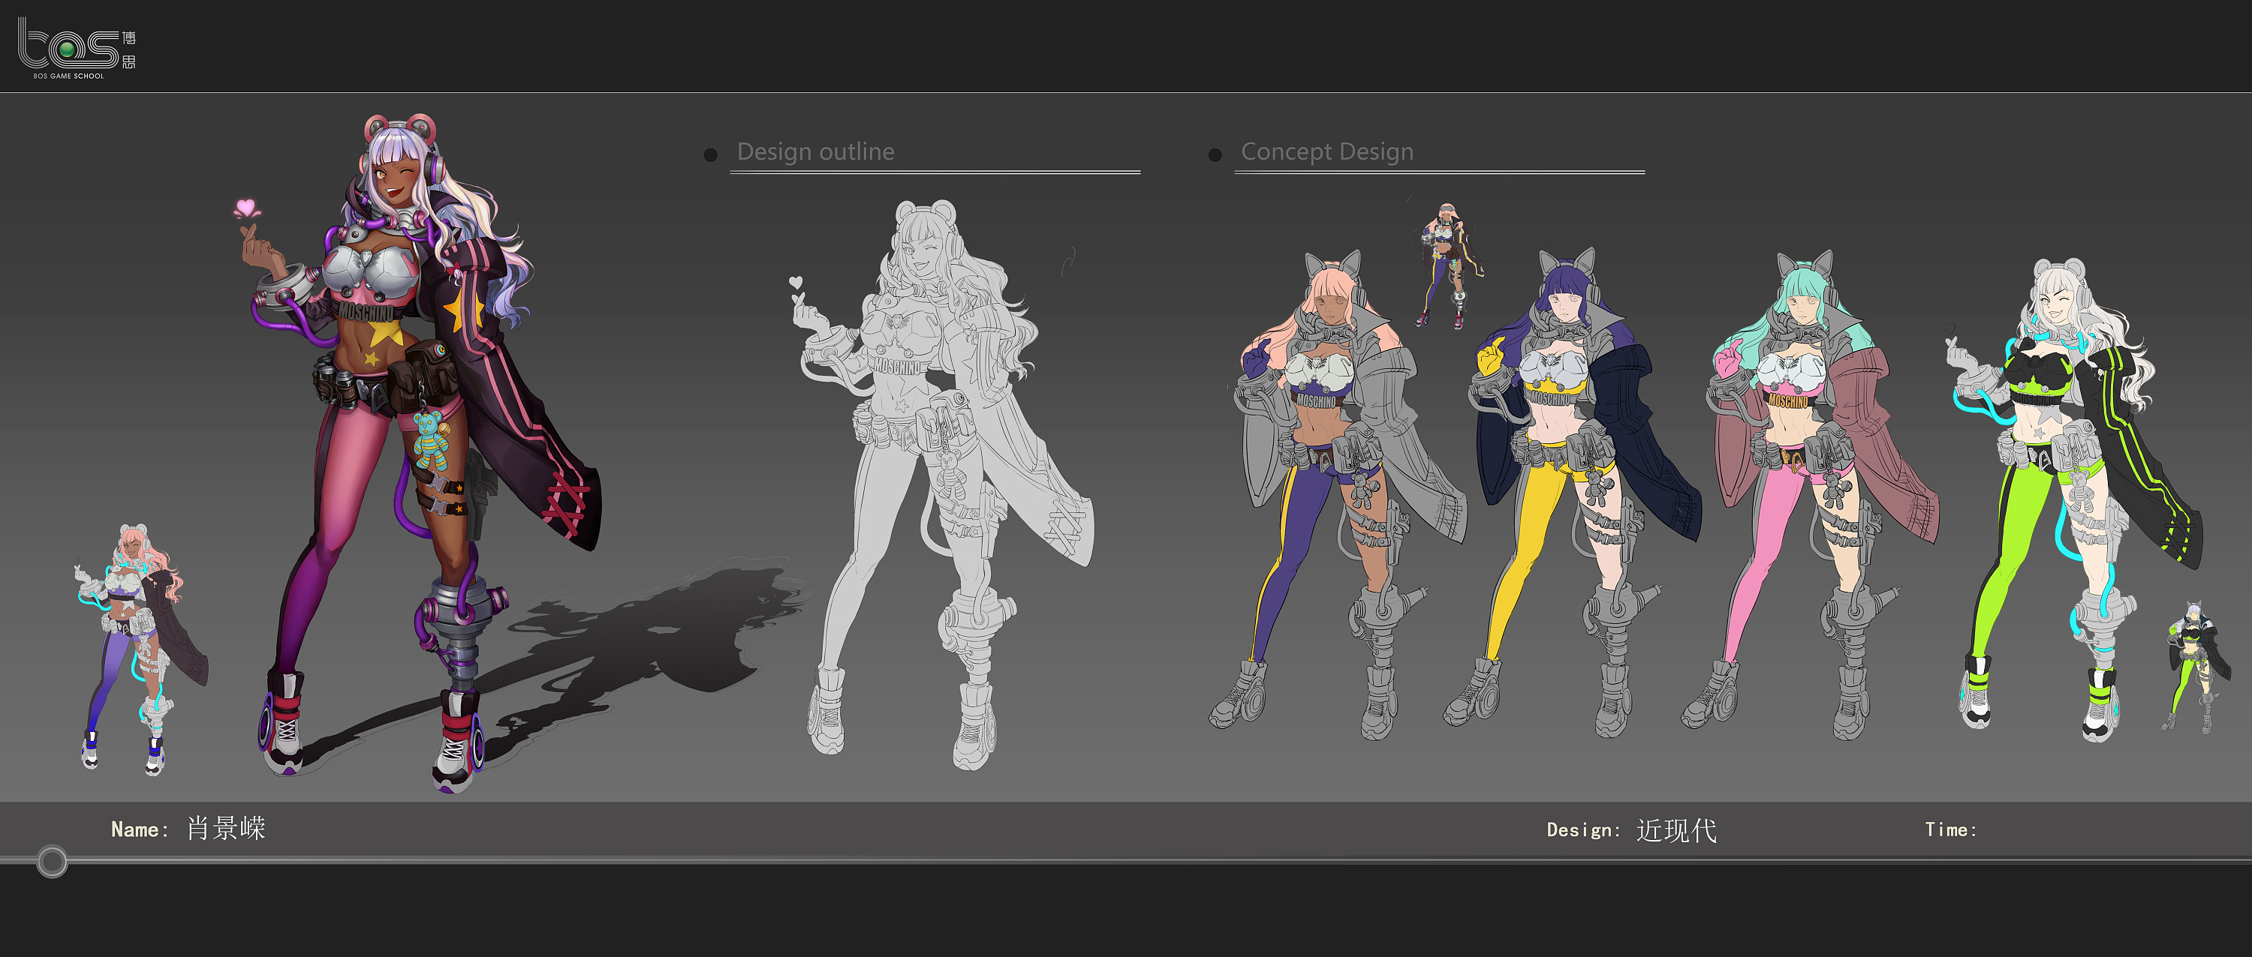Click the circular slider handle at the bottom left
2252x957 pixels.
click(53, 861)
